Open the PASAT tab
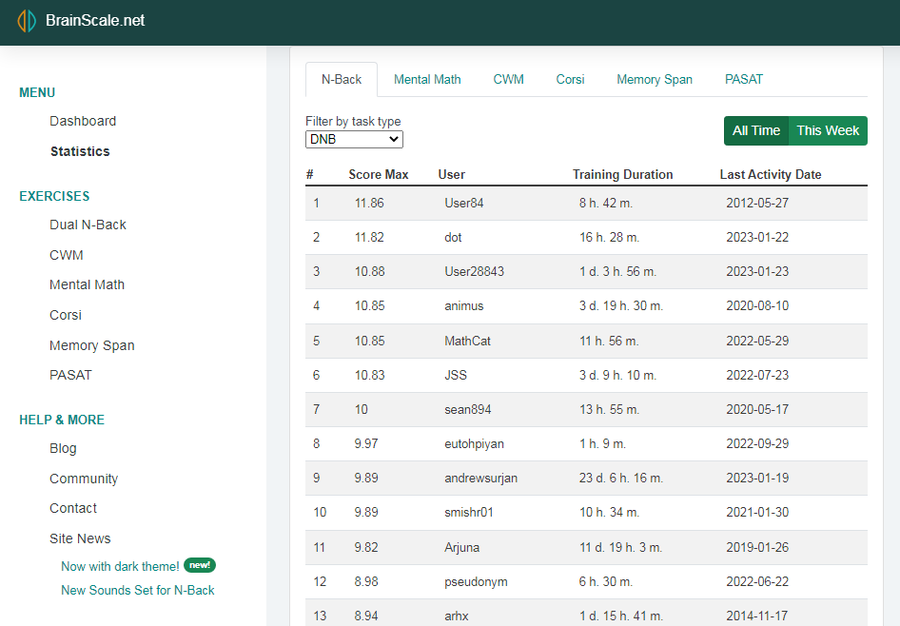 (x=743, y=80)
